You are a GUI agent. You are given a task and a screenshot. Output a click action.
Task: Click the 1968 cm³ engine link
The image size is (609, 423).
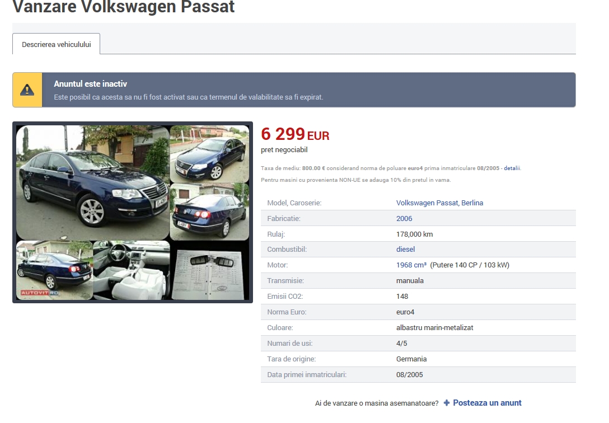(411, 265)
